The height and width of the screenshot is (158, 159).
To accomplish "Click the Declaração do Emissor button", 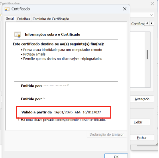I will point(107,135).
